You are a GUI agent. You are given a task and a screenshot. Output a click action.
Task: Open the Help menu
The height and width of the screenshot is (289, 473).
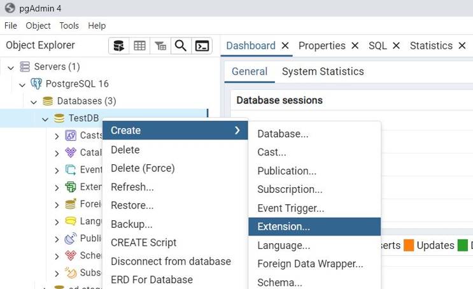97,25
